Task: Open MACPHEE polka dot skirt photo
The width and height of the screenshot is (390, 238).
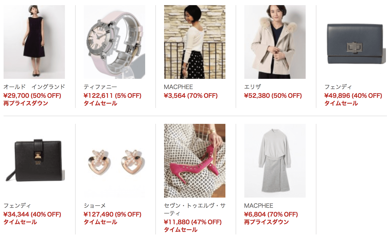Action: tap(195, 42)
